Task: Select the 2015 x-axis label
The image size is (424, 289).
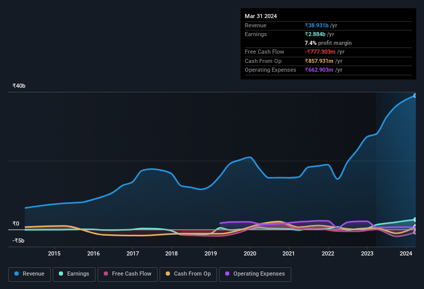Action: [x=54, y=253]
